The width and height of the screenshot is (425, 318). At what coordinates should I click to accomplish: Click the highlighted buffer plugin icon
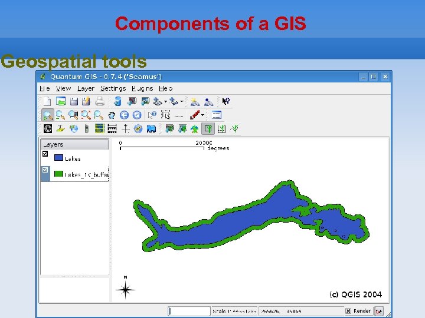[208, 129]
